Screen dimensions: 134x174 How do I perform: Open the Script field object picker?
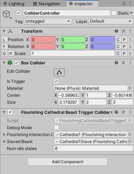tap(130, 120)
